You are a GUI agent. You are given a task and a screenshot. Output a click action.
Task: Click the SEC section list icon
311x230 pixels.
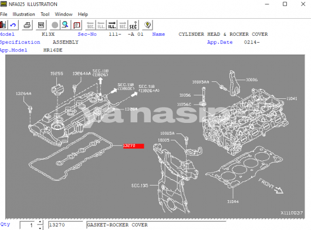[41, 25]
